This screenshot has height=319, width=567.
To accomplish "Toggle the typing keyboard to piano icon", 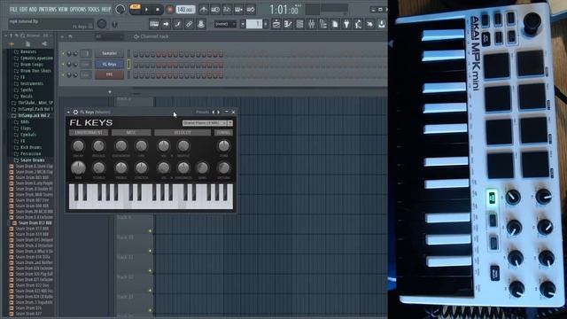I will 154,24.
